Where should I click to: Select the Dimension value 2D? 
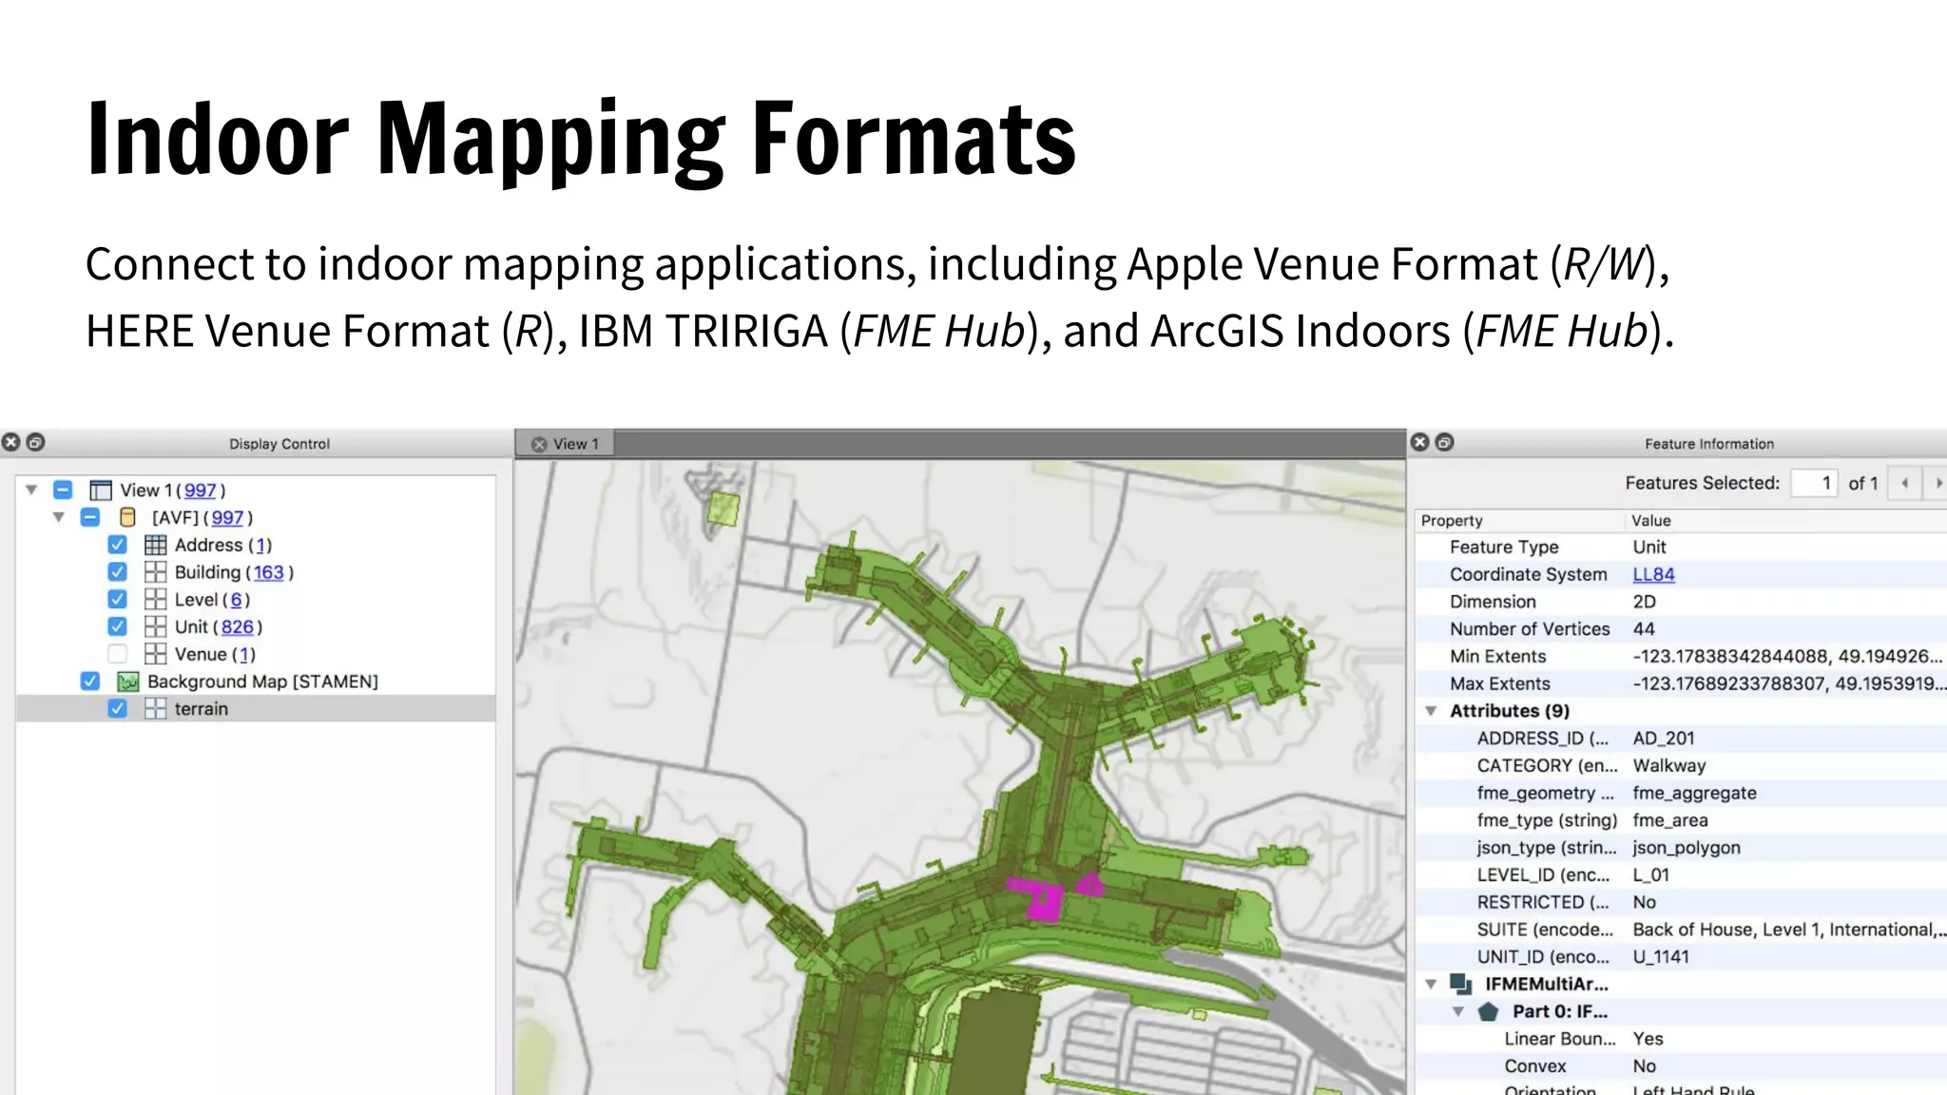pyautogui.click(x=1645, y=602)
